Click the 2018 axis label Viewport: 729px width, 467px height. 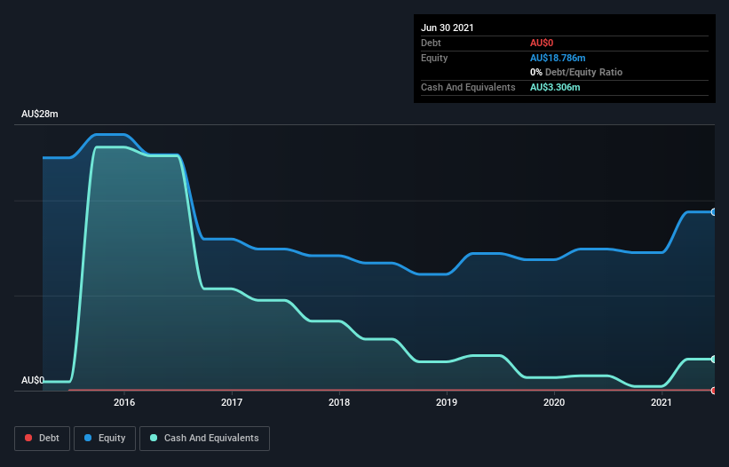pyautogui.click(x=339, y=402)
